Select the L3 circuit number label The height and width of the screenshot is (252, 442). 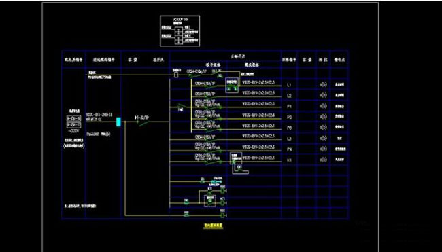[x=289, y=139]
